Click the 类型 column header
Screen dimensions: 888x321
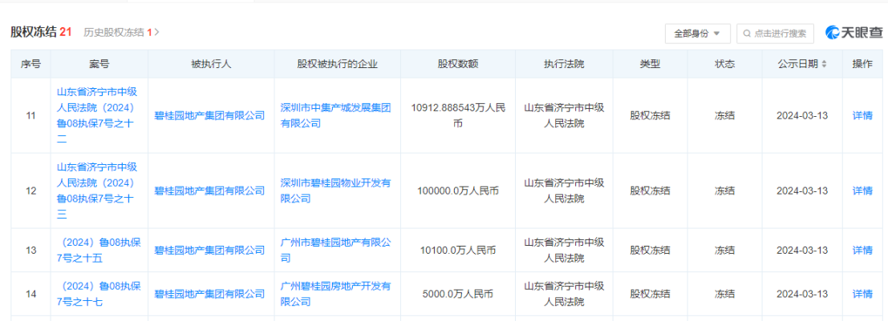click(650, 64)
